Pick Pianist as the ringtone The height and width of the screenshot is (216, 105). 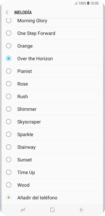click(x=52, y=71)
